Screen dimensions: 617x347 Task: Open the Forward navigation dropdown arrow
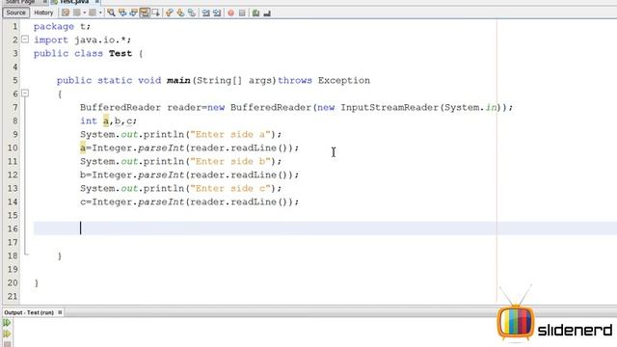(x=100, y=13)
